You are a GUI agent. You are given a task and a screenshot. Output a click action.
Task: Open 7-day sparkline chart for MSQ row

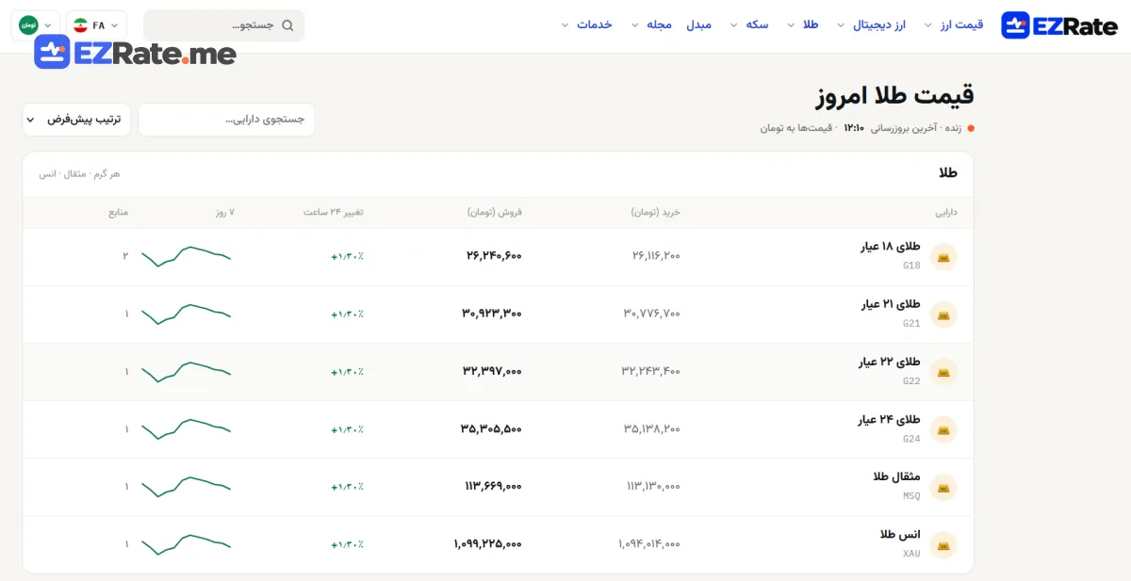pos(187,486)
